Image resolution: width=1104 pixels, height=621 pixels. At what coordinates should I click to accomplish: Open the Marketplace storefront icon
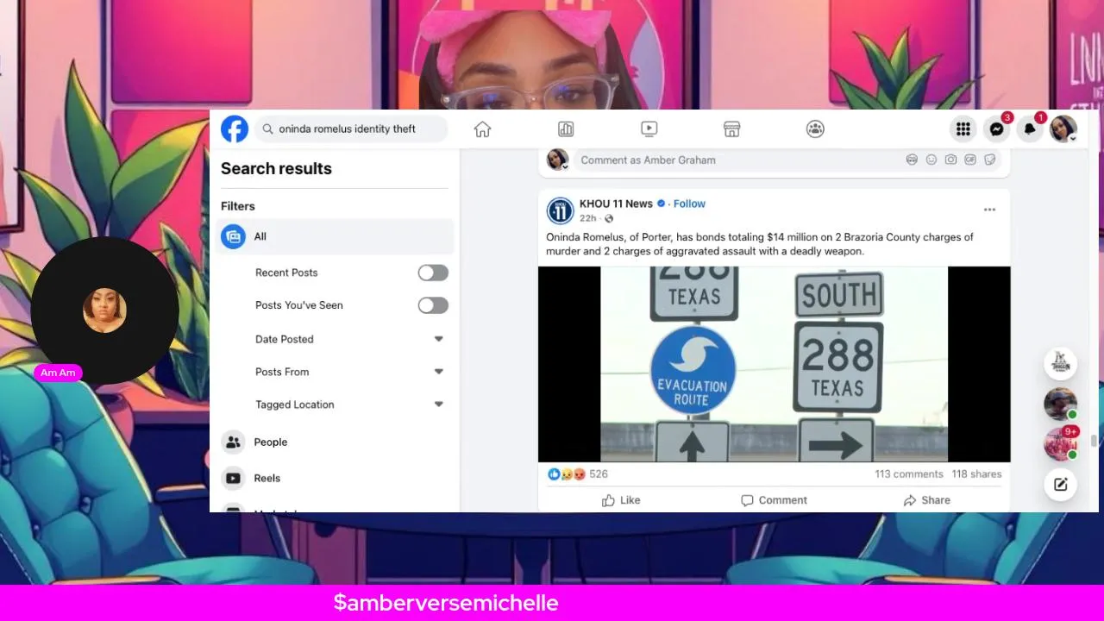pyautogui.click(x=732, y=129)
